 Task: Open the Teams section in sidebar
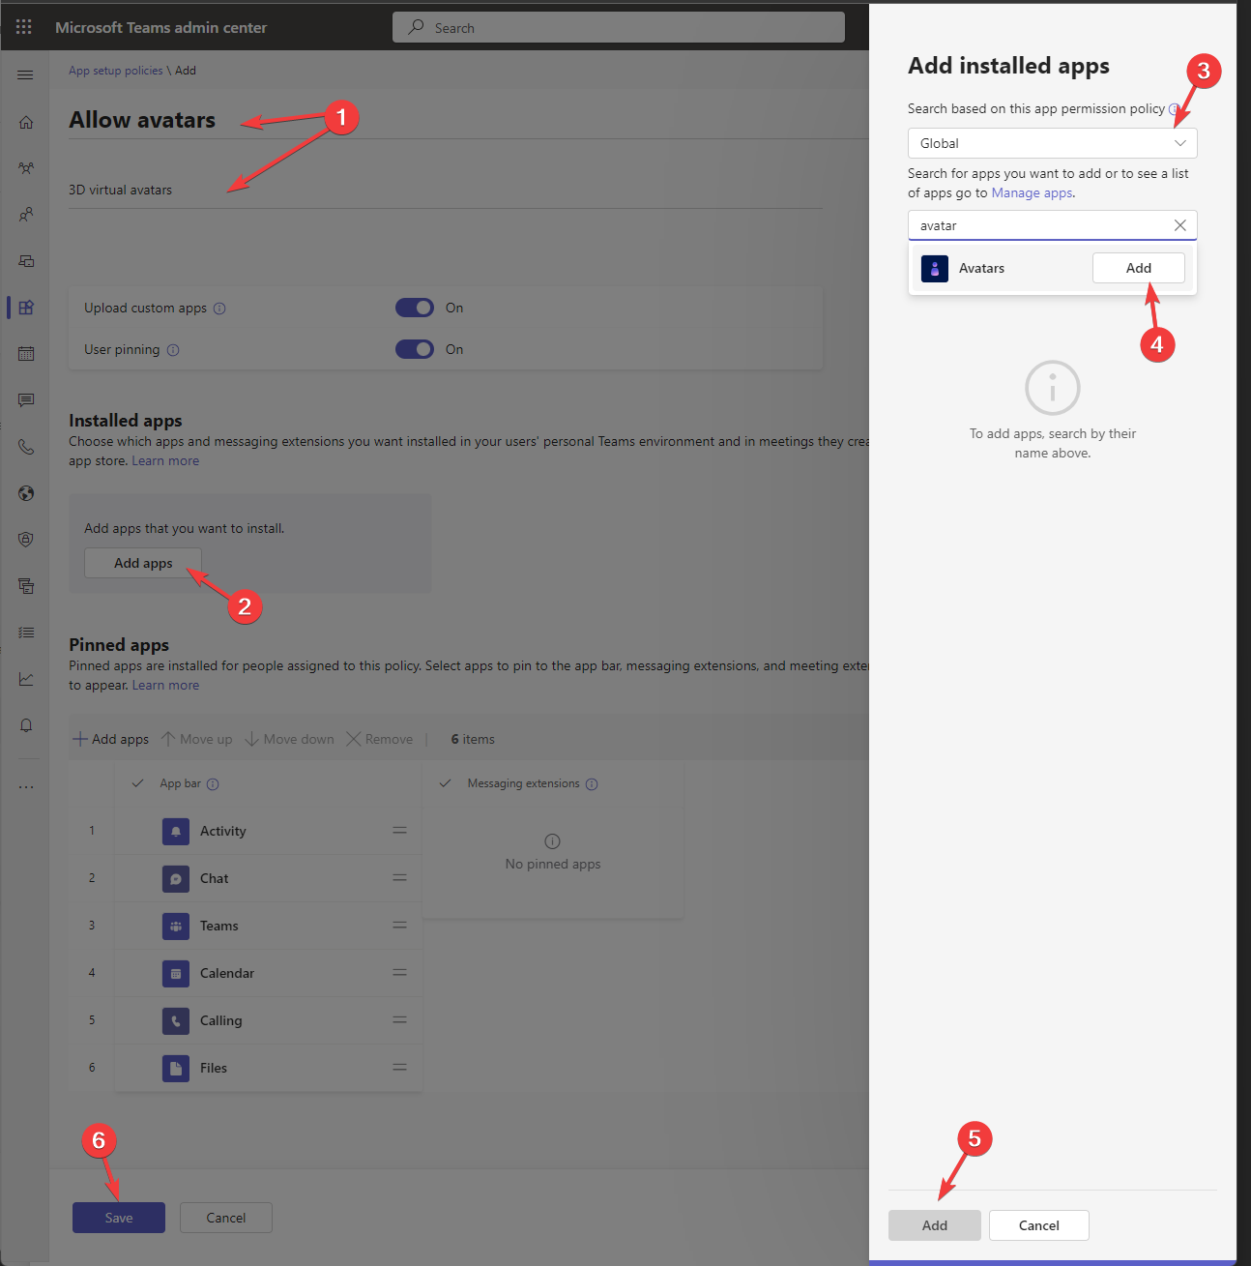pos(26,168)
